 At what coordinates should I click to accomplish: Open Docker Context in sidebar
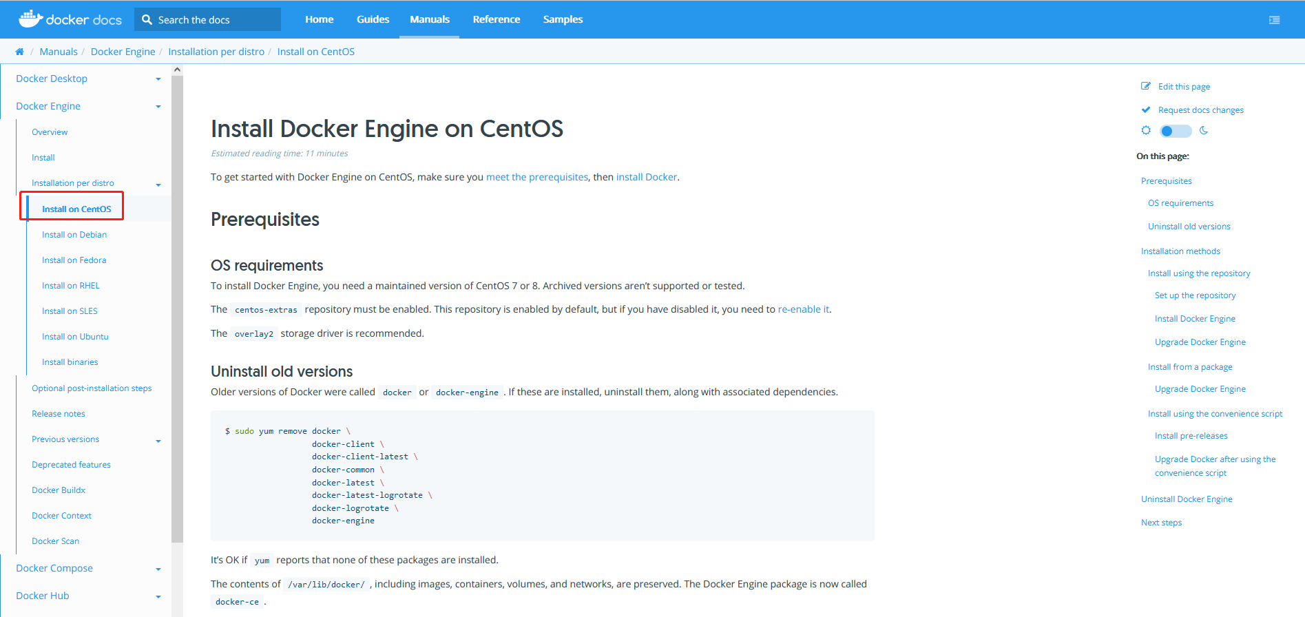(61, 516)
